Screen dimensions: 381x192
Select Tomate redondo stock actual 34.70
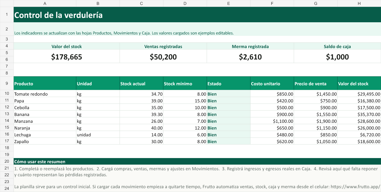(x=142, y=94)
